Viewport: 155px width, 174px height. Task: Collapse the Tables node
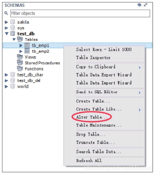[x=14, y=39]
